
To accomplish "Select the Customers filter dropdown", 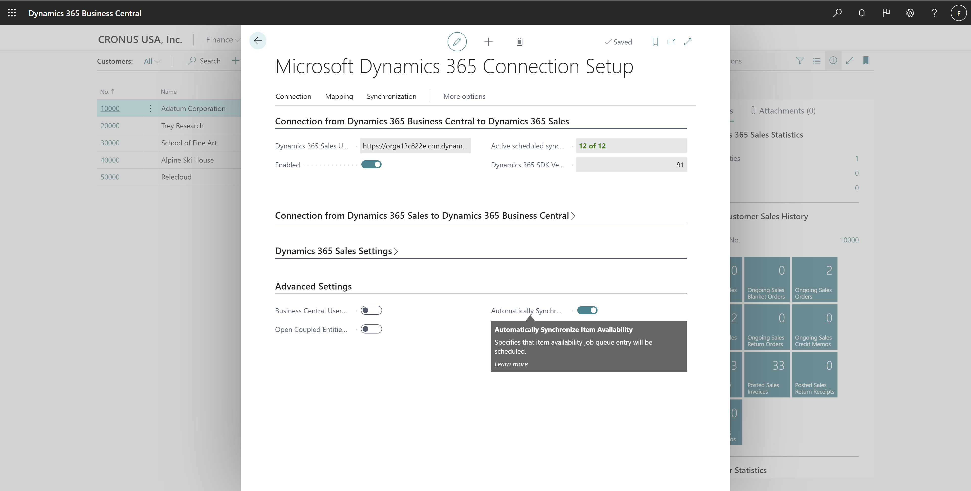I will click(x=152, y=60).
